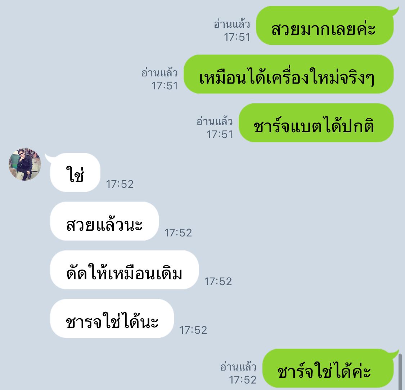Tap the received message 'ดัดให้เหมือนเดิม'
The image size is (405, 390).
[124, 270]
